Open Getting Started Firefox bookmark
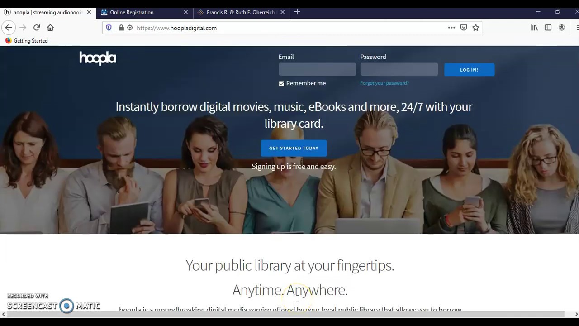Screen dimensions: 579x326 point(26,41)
